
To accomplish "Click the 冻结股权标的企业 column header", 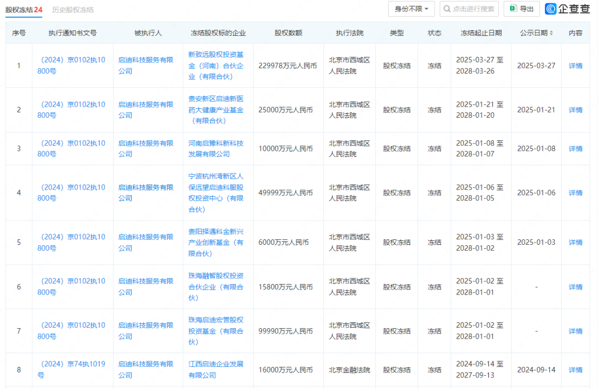I will click(218, 33).
